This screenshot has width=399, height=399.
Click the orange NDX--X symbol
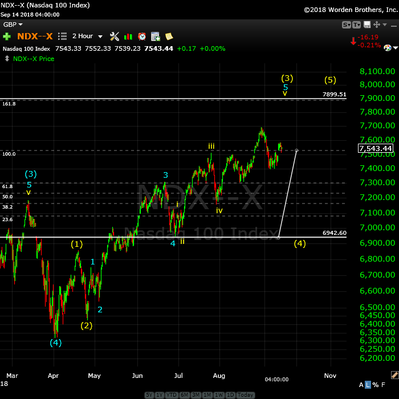point(35,36)
